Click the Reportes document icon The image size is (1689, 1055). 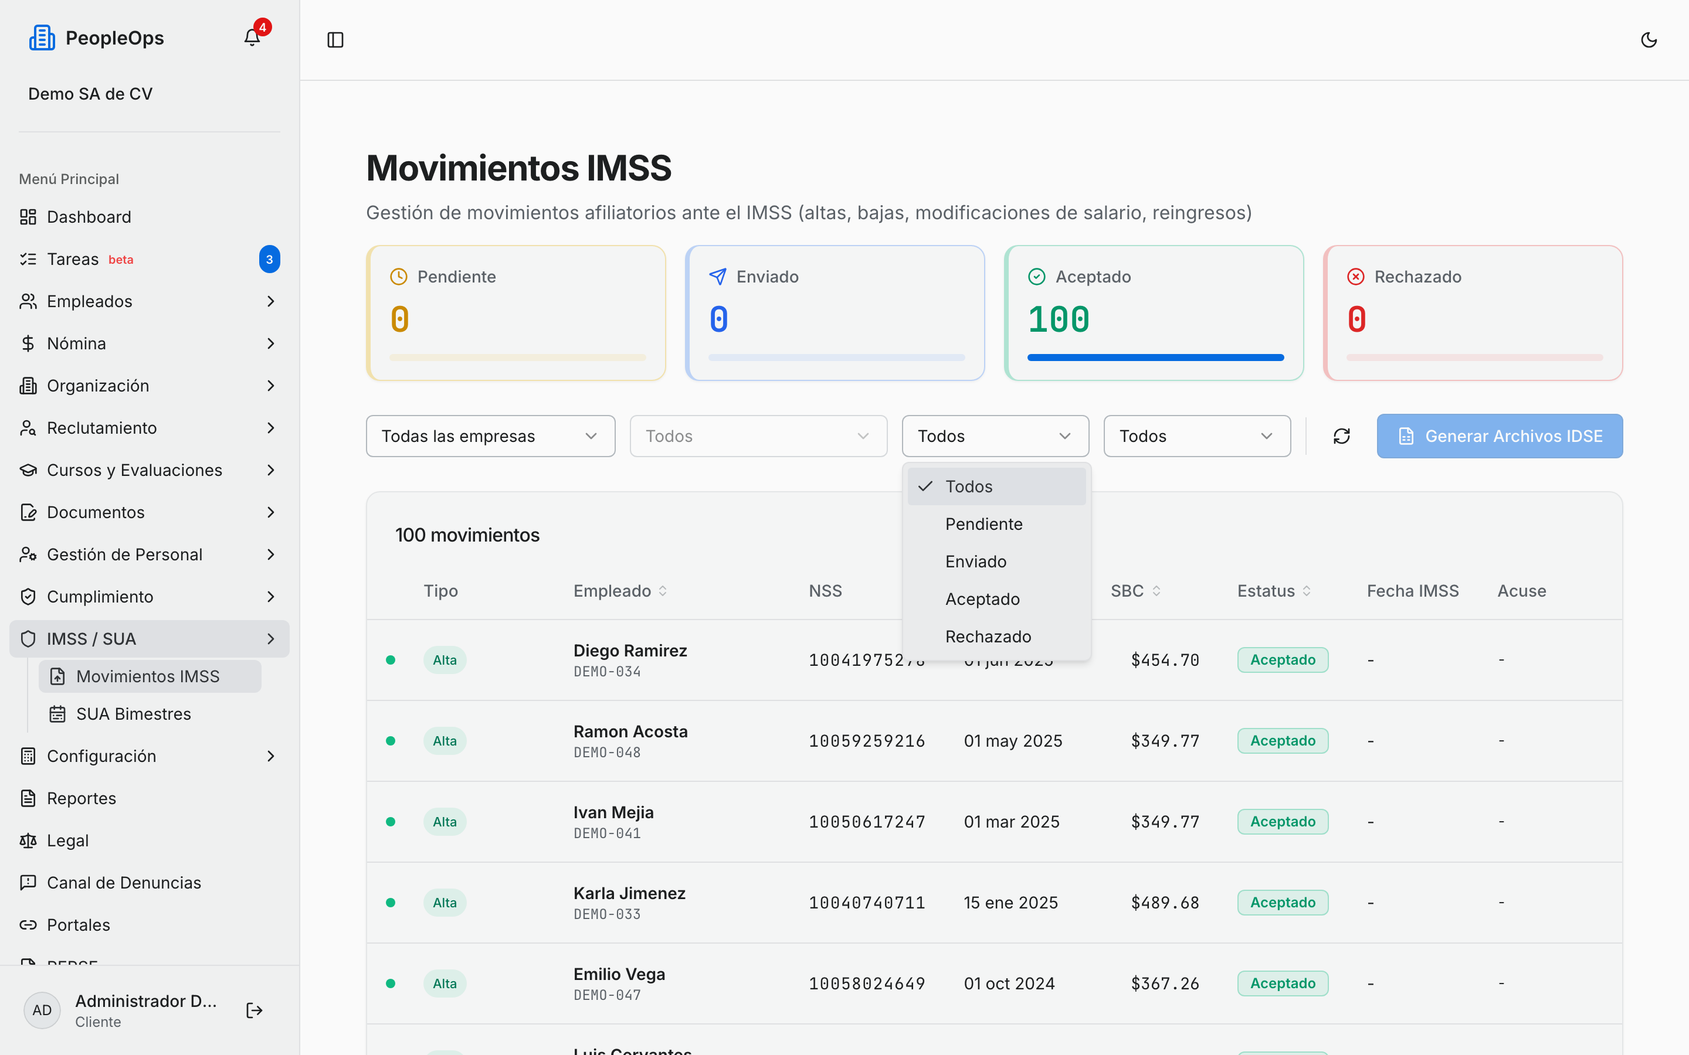[28, 798]
